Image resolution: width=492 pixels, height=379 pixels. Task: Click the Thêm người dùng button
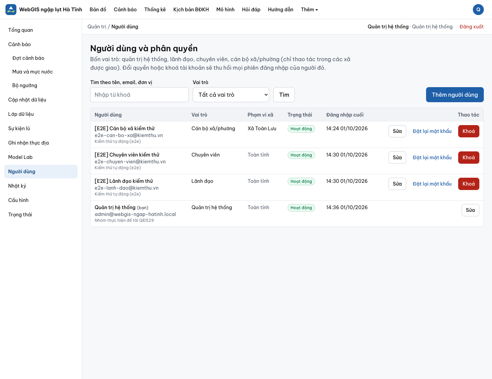pos(455,95)
